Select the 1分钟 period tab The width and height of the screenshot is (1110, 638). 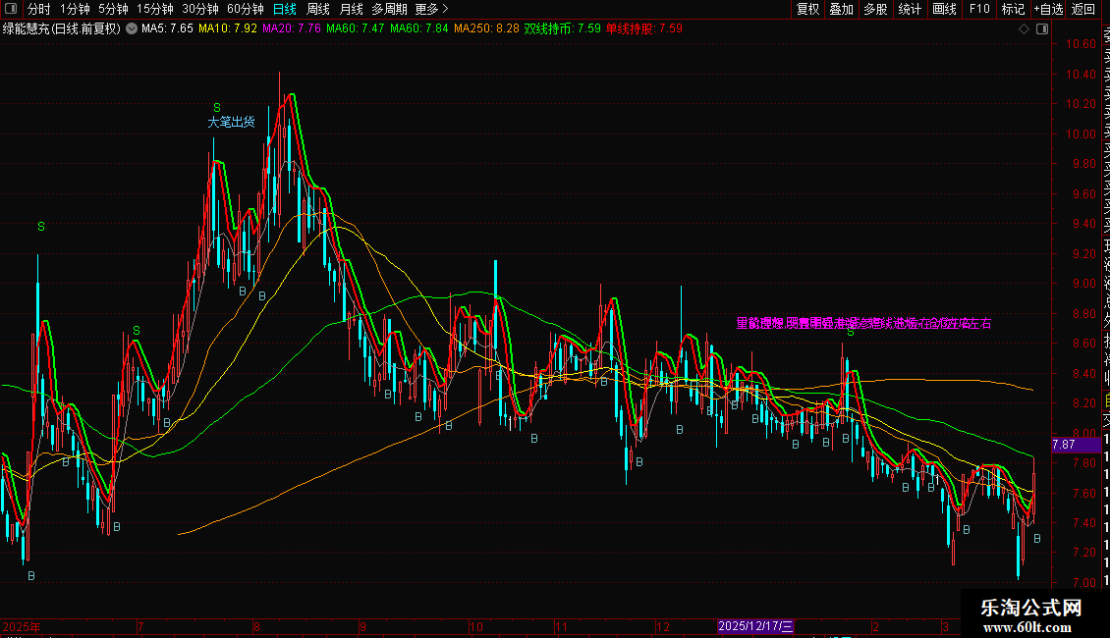[x=75, y=9]
